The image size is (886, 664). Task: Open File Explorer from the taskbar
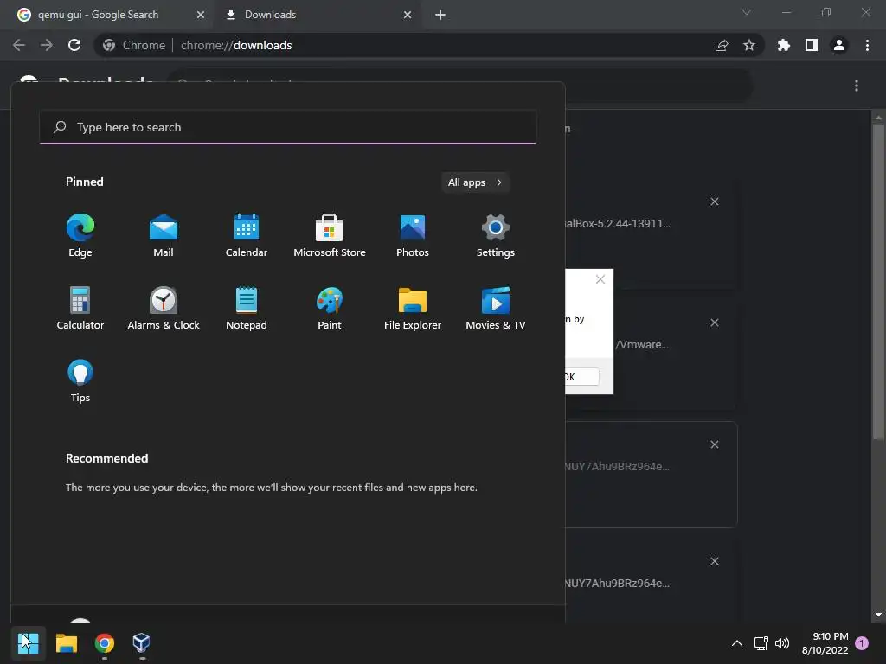tap(67, 642)
